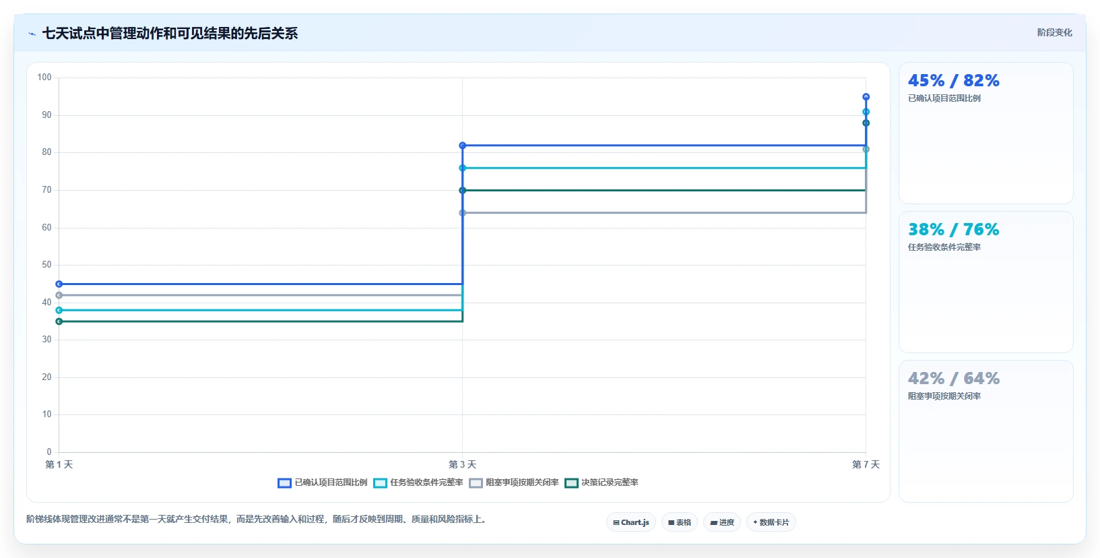Image resolution: width=1100 pixels, height=558 pixels.
Task: Click the gray data point at 第 3 天 (64)
Action: pos(462,213)
